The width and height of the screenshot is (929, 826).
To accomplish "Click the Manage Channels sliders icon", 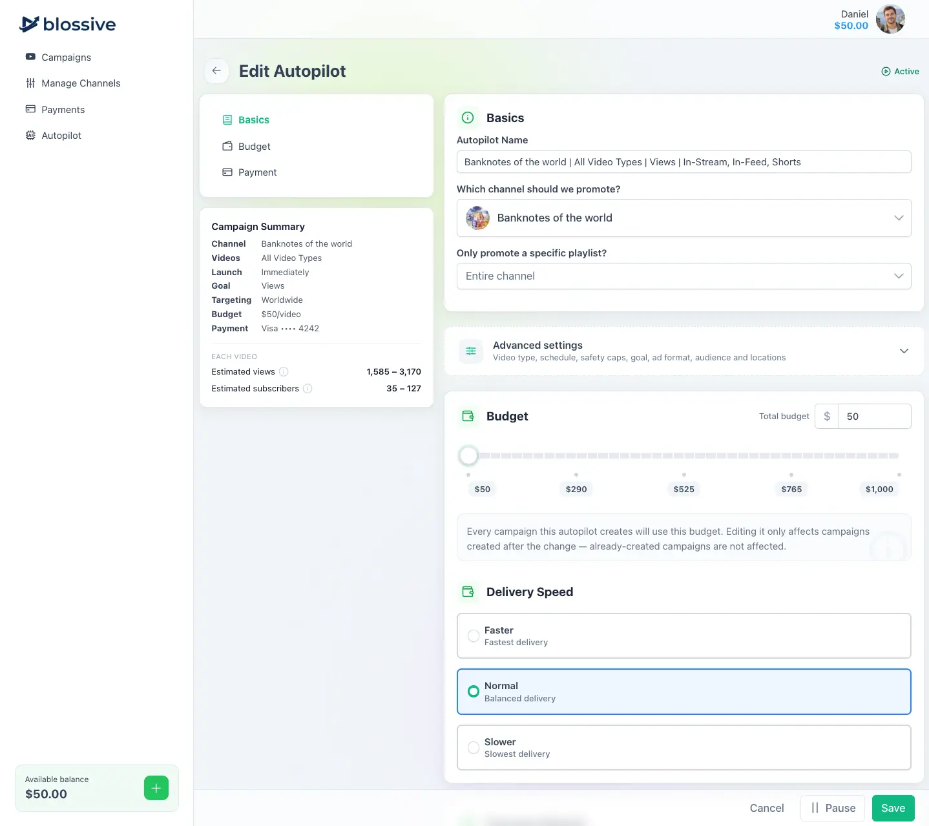I will pos(30,83).
